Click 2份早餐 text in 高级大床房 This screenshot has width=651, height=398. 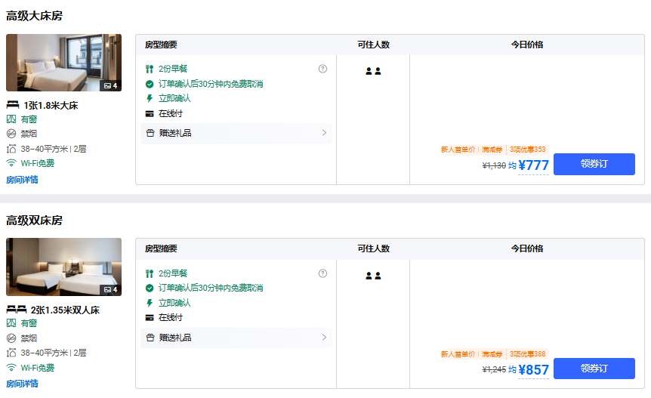pyautogui.click(x=173, y=69)
